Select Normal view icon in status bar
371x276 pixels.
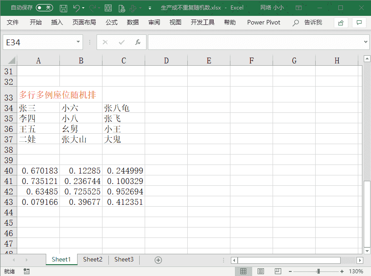(243, 271)
